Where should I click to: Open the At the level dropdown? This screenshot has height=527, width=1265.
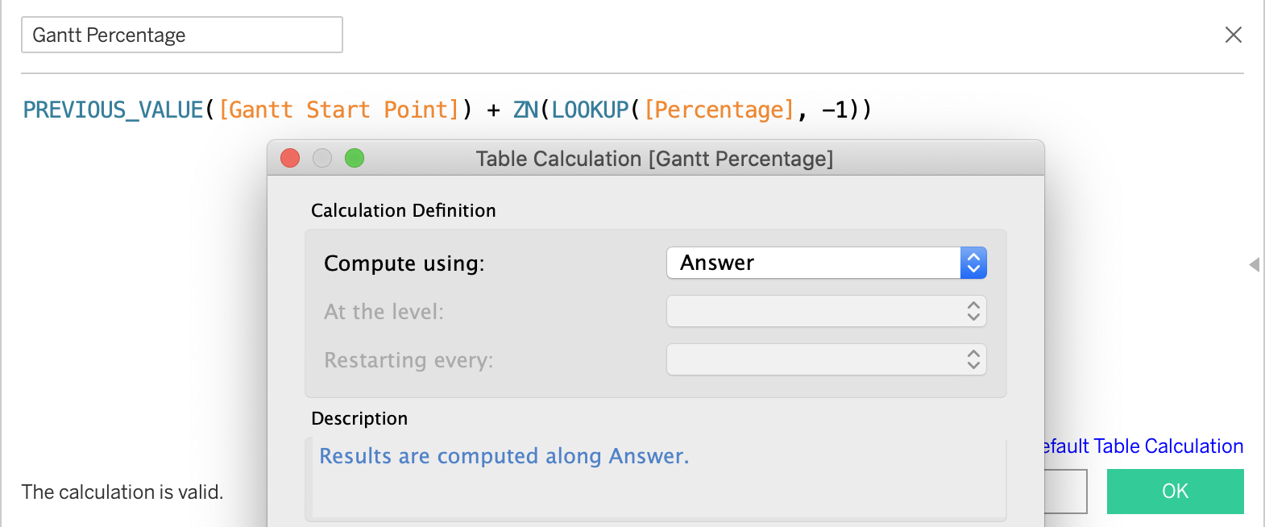[x=826, y=311]
